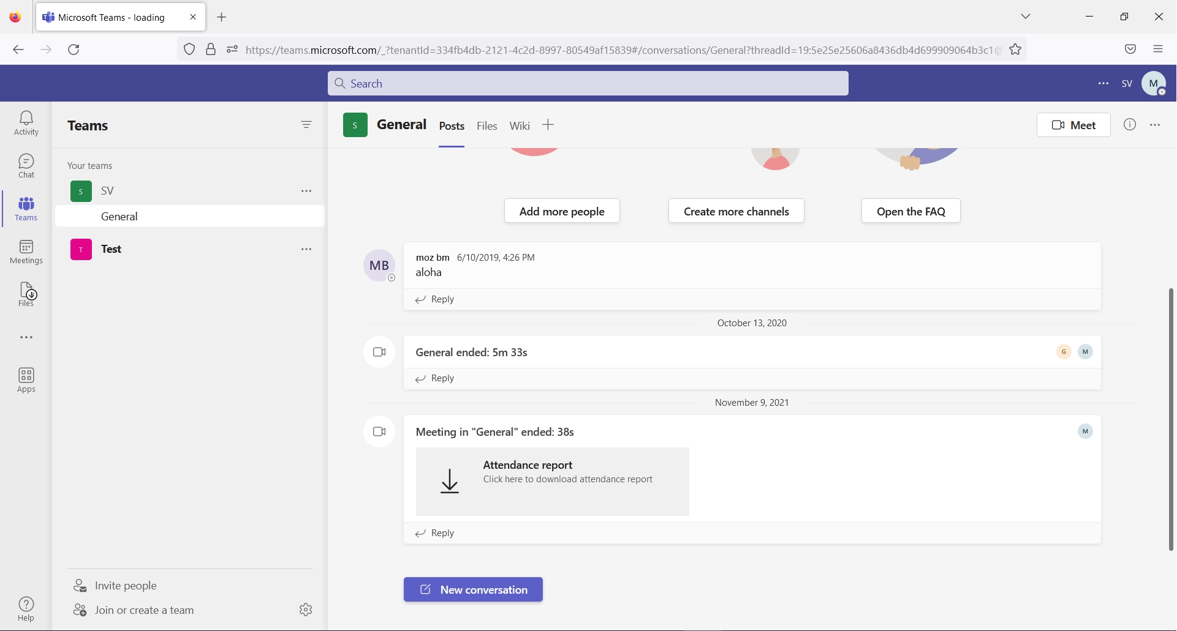This screenshot has width=1177, height=631.
Task: Switch to the Wiki tab
Action: pyautogui.click(x=519, y=125)
